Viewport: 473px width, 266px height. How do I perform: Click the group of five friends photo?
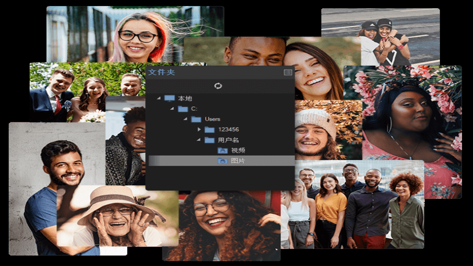point(352,204)
